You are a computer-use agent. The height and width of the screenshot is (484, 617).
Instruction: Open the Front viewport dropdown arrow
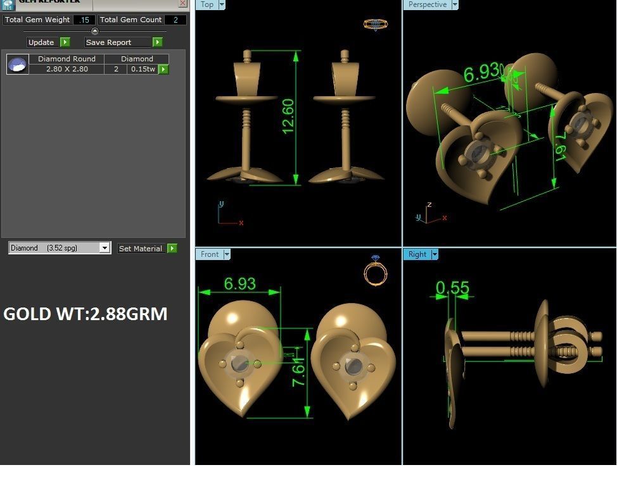point(227,254)
